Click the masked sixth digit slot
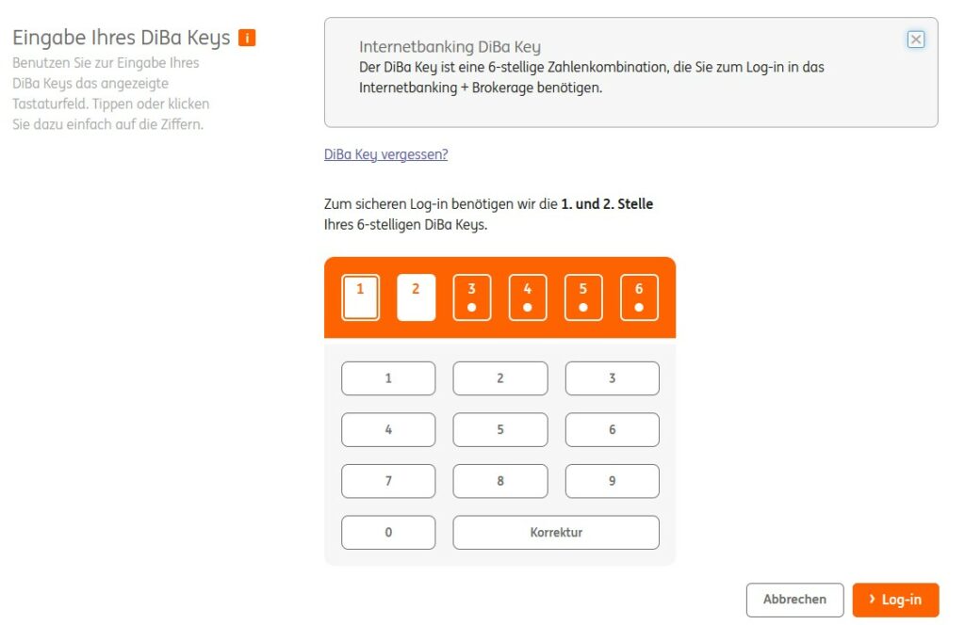The height and width of the screenshot is (625, 965). coord(639,297)
